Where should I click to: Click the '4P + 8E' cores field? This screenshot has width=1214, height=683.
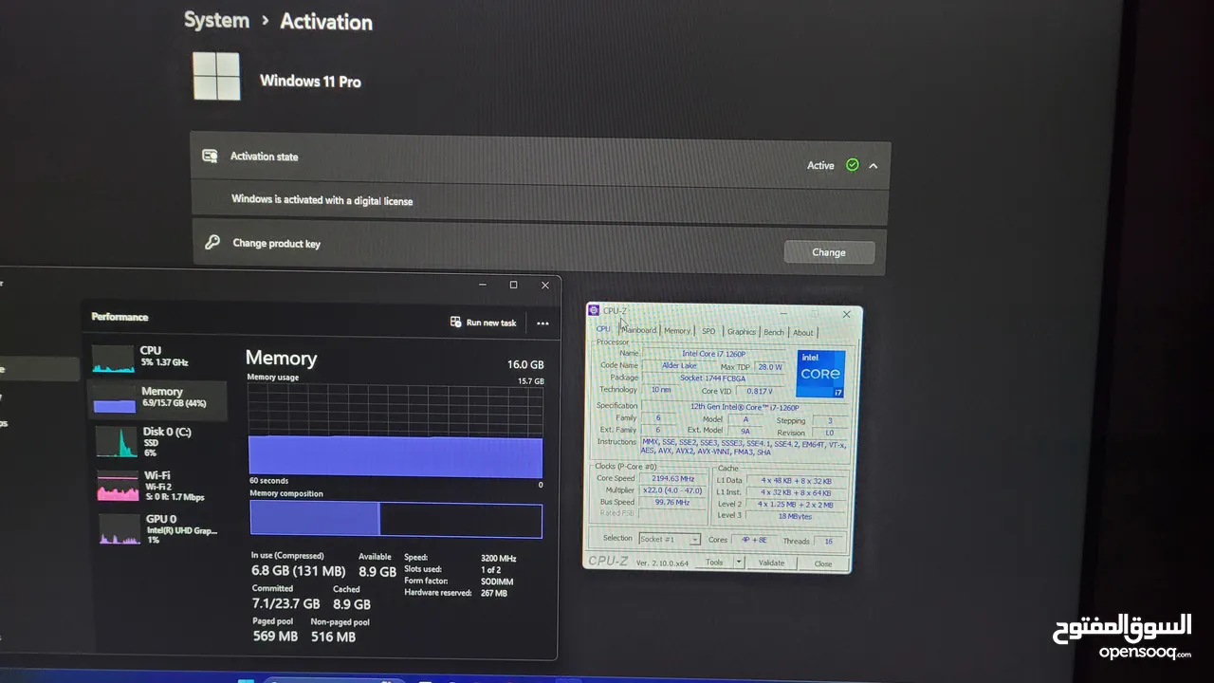[x=754, y=540]
